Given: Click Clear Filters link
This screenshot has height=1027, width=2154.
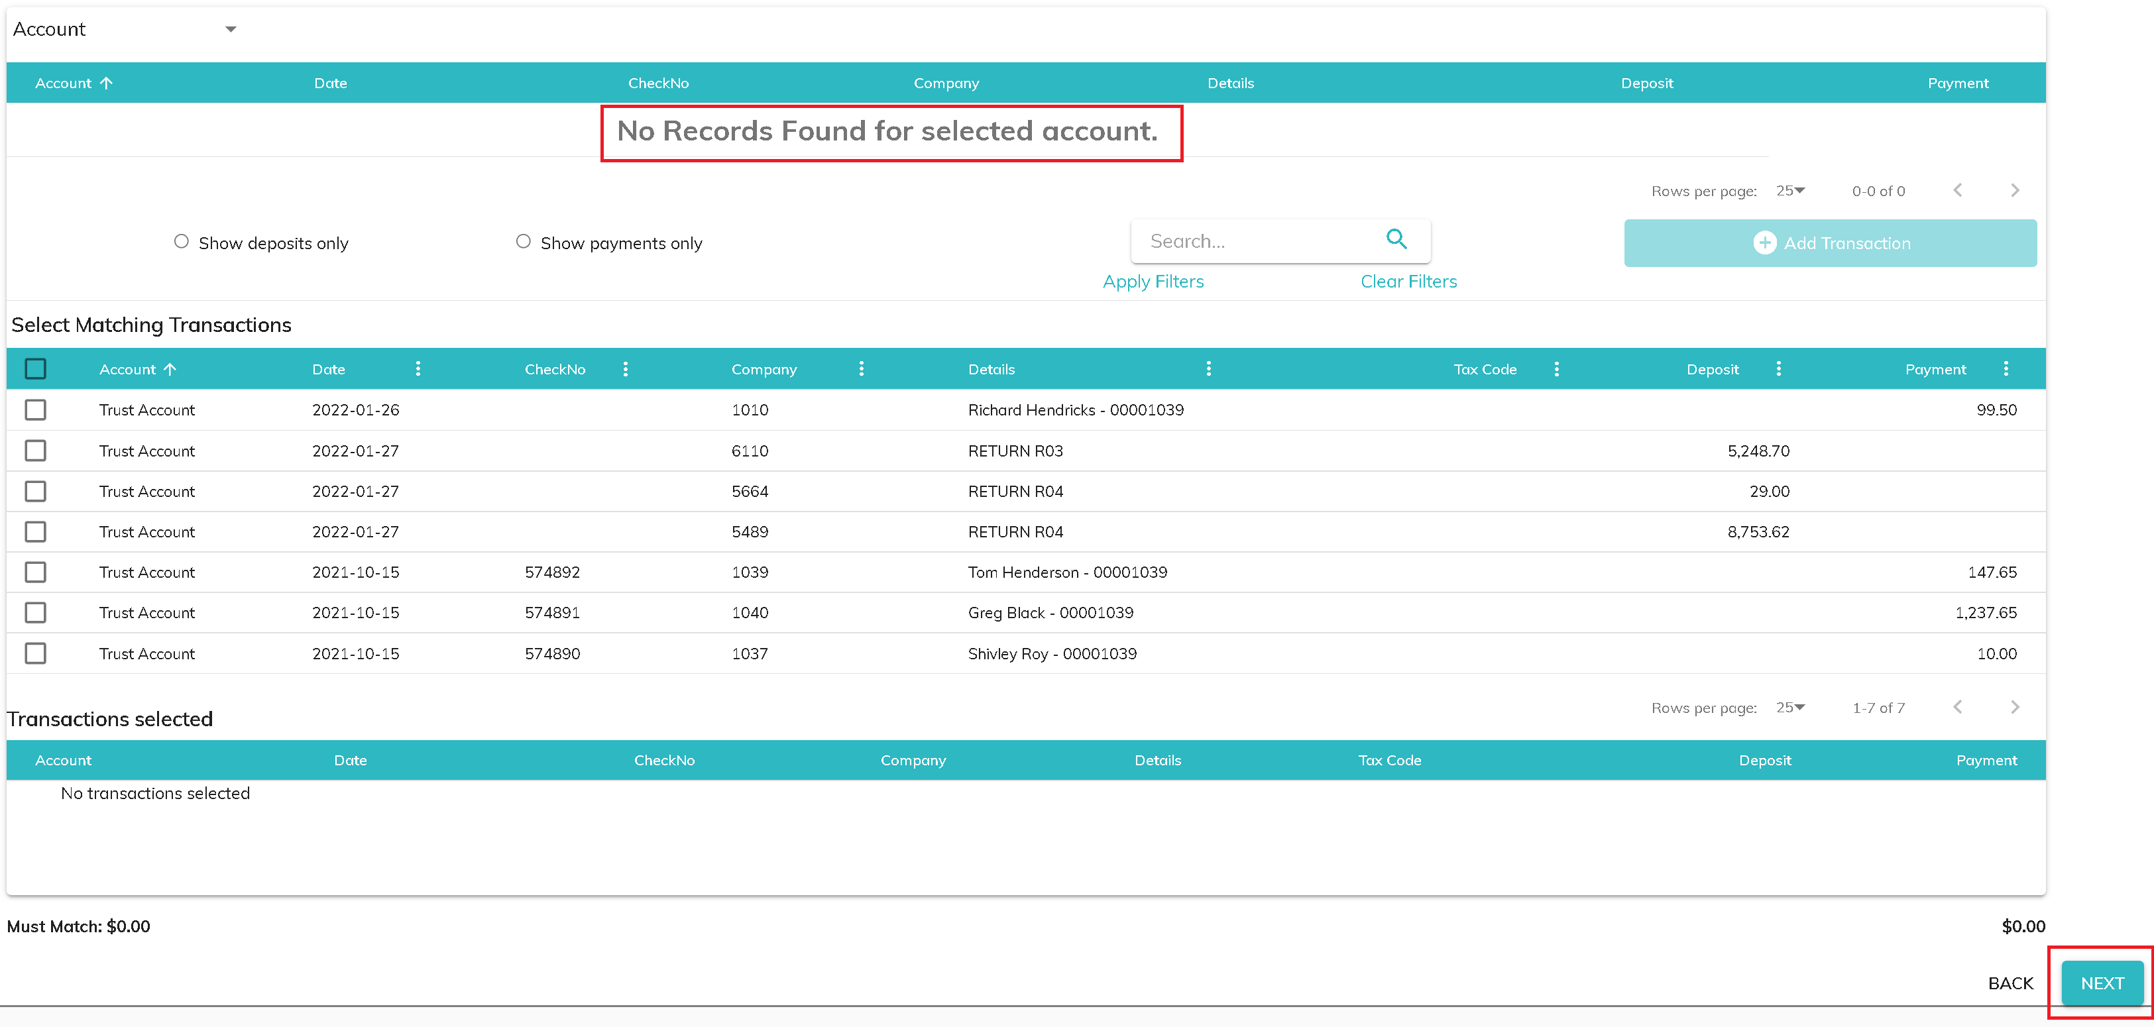Looking at the screenshot, I should pyautogui.click(x=1408, y=282).
